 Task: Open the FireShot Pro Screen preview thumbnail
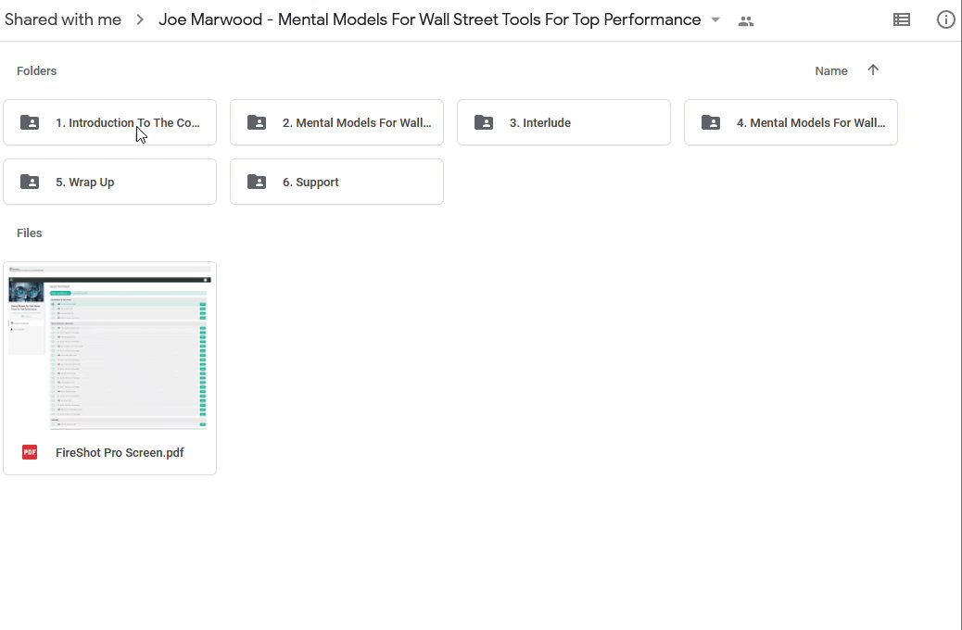coord(109,347)
